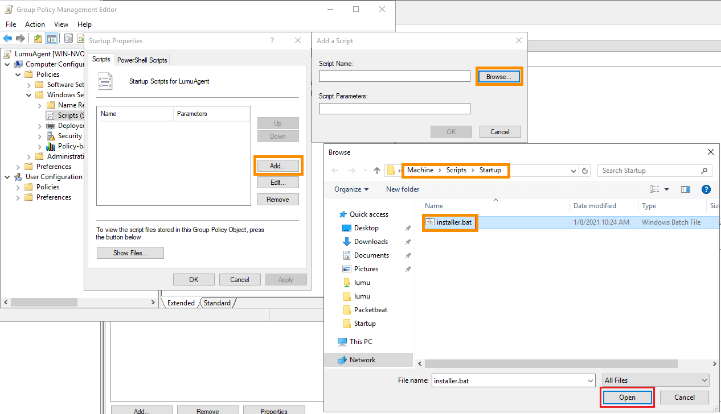Switch to the PowerShell Scripts tab

pos(142,59)
